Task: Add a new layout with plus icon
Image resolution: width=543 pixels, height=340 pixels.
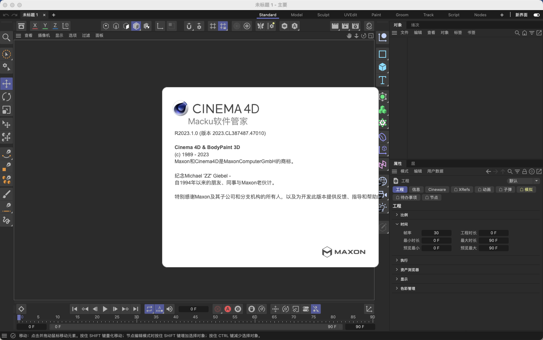Action: pyautogui.click(x=502, y=15)
